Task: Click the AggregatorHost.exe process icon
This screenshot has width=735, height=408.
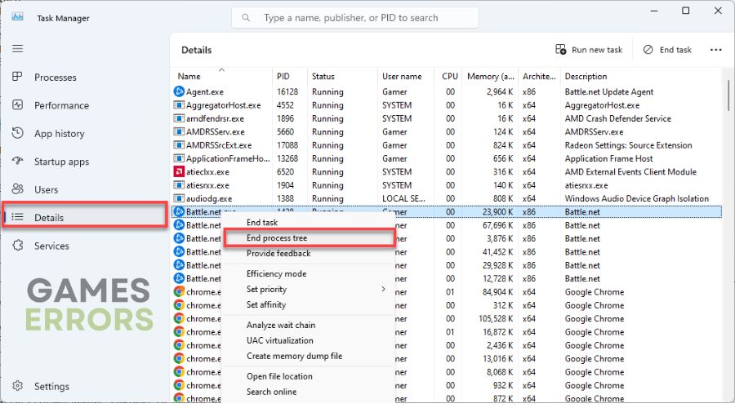Action: [179, 105]
